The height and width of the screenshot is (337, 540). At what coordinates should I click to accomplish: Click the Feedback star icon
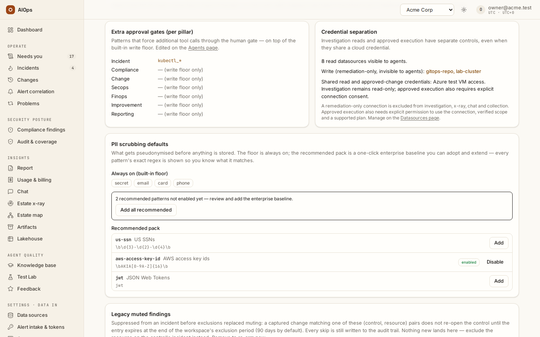pyautogui.click(x=10, y=289)
